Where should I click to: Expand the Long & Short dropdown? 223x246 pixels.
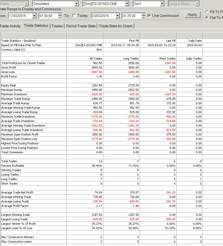[x=197, y=4]
